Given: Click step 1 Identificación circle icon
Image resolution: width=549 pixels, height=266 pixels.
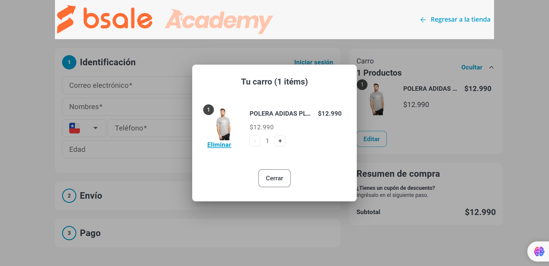Looking at the screenshot, I should click(69, 62).
